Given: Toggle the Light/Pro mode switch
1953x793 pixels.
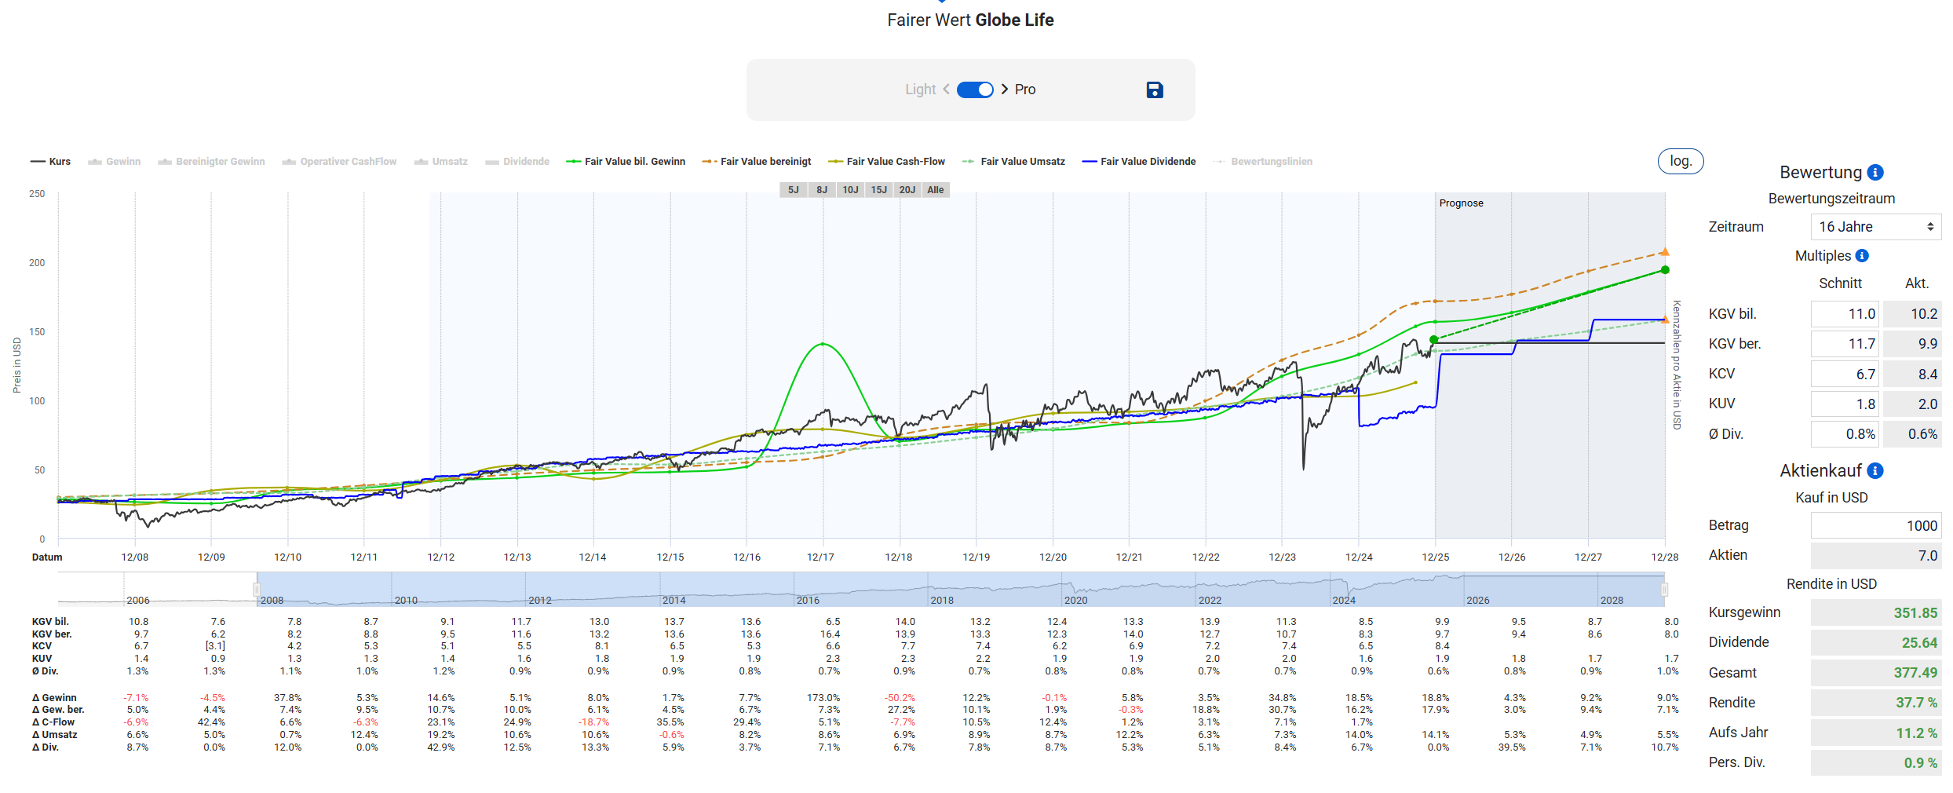Looking at the screenshot, I should [975, 90].
